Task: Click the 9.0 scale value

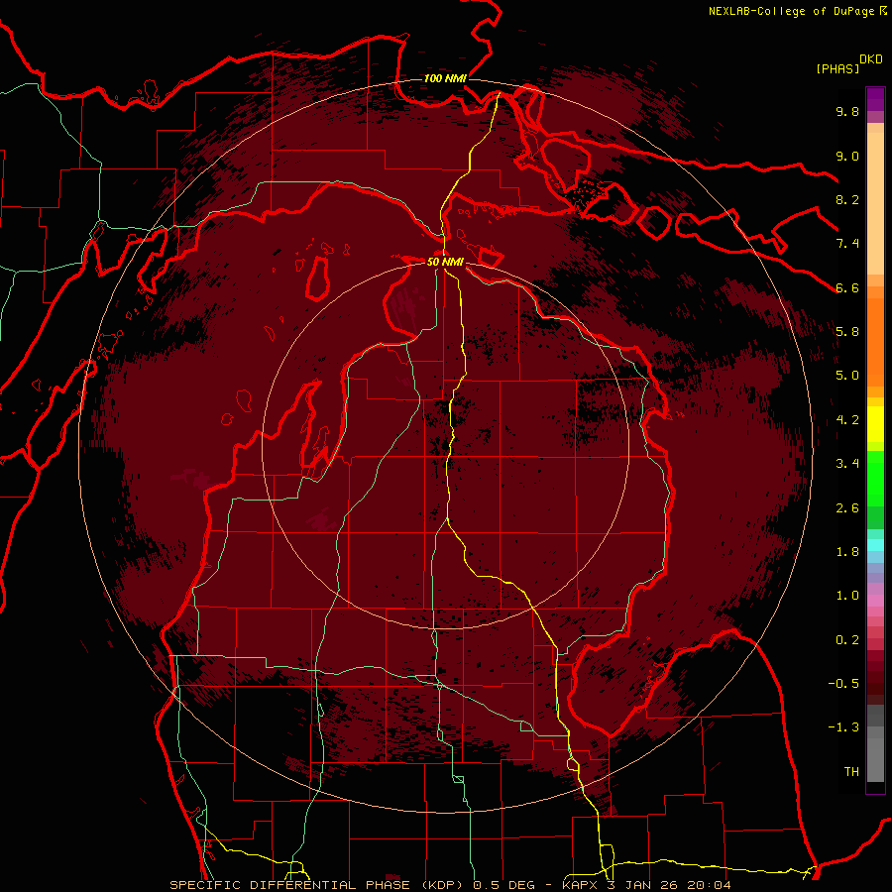Action: (x=847, y=156)
